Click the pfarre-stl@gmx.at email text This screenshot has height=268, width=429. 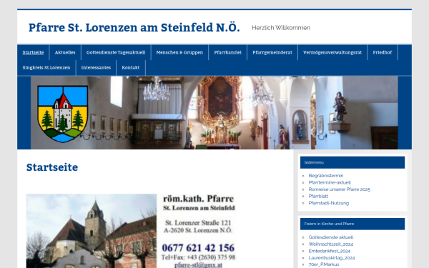click(198, 265)
